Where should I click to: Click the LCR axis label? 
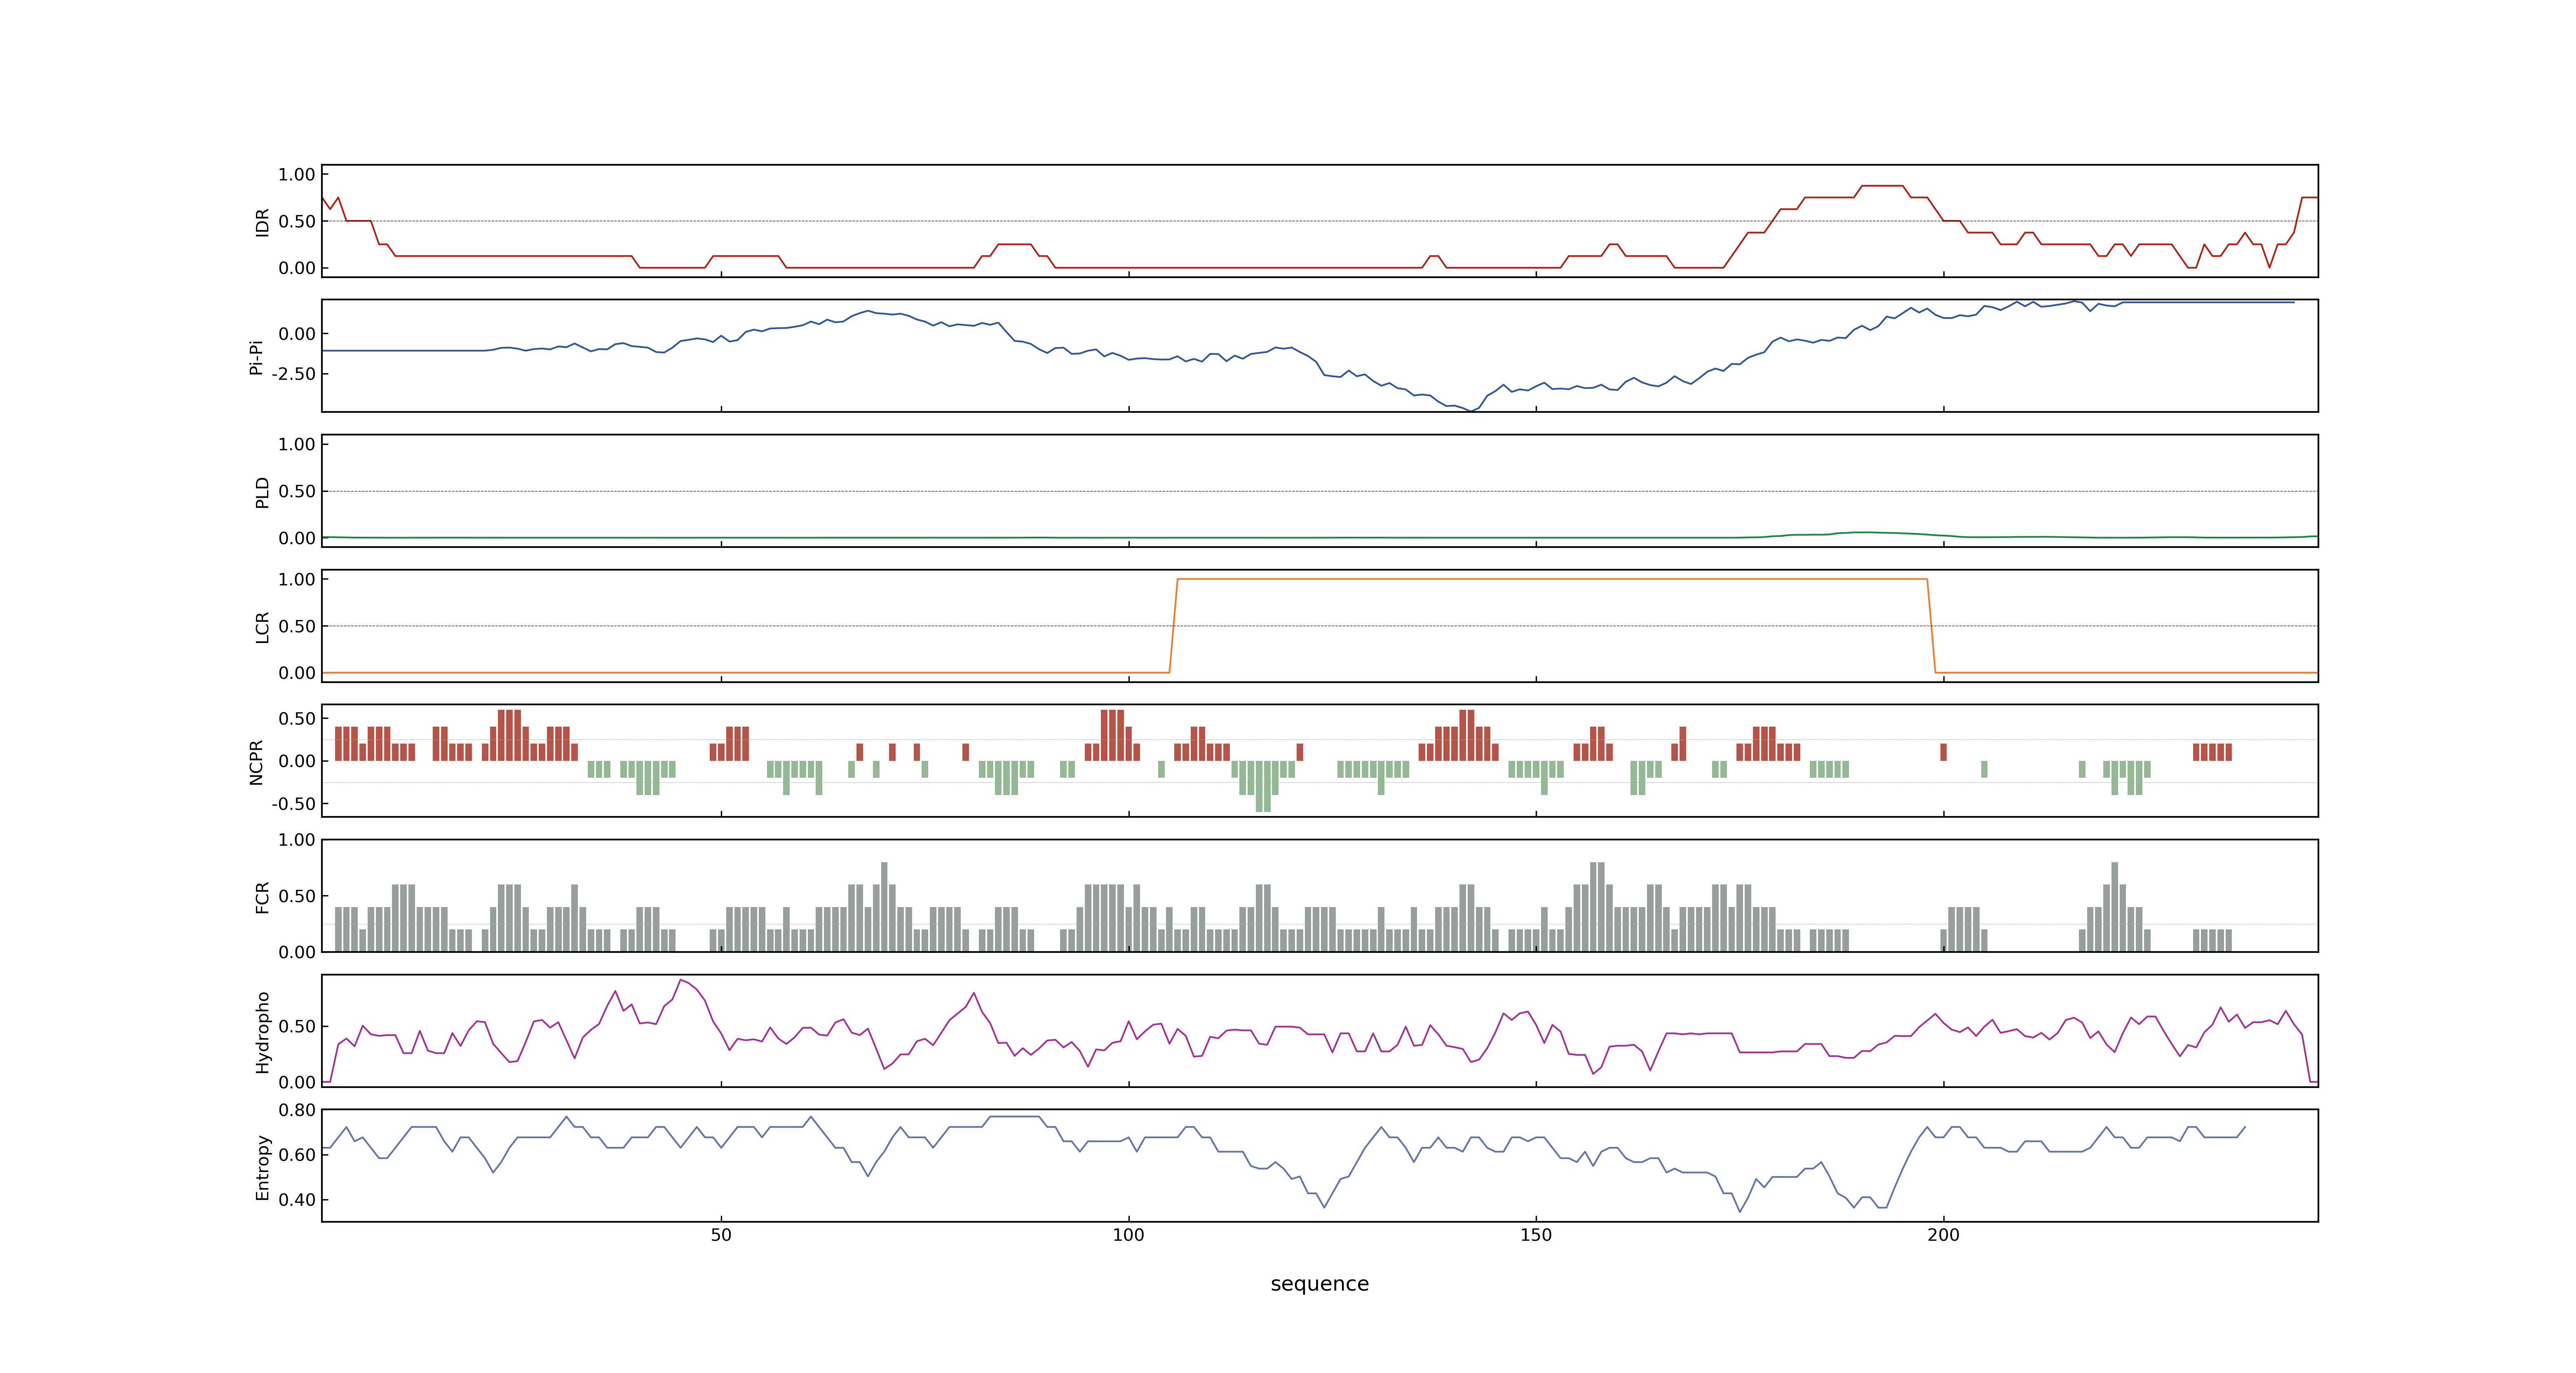(262, 627)
